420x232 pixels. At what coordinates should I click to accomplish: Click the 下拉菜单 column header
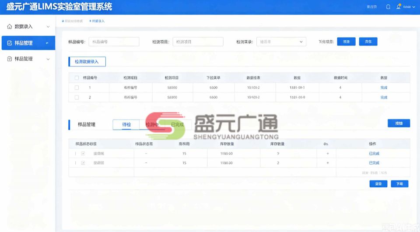point(213,77)
